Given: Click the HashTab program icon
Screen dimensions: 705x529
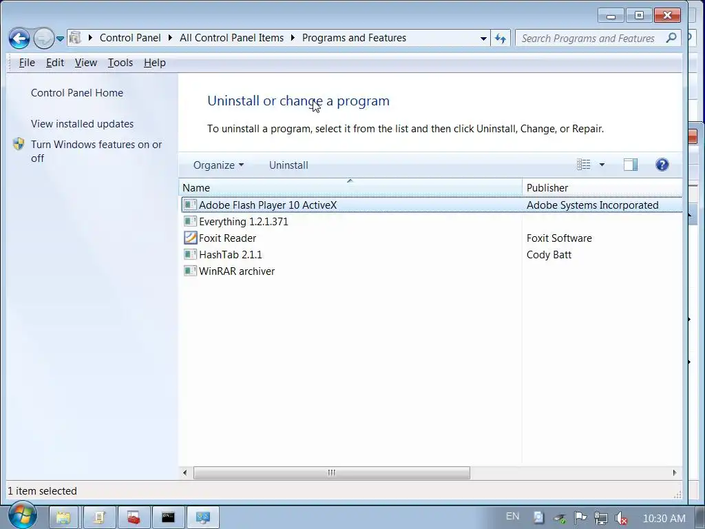Looking at the screenshot, I should tap(190, 254).
